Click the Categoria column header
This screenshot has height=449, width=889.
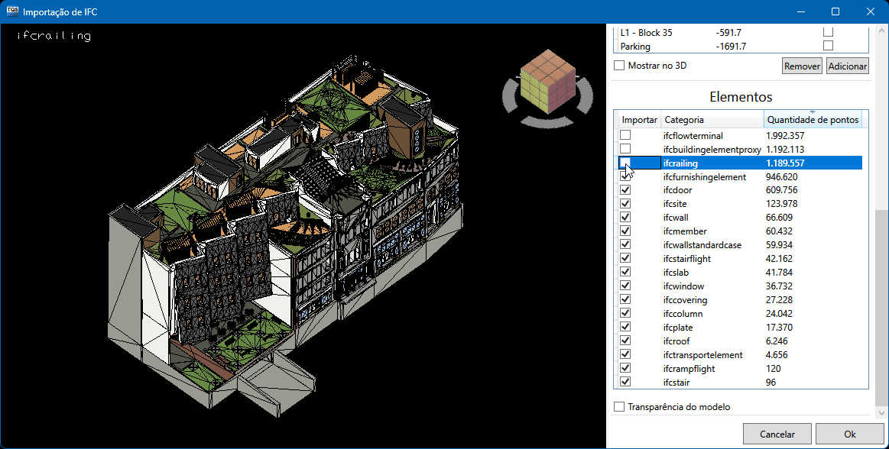pos(712,120)
